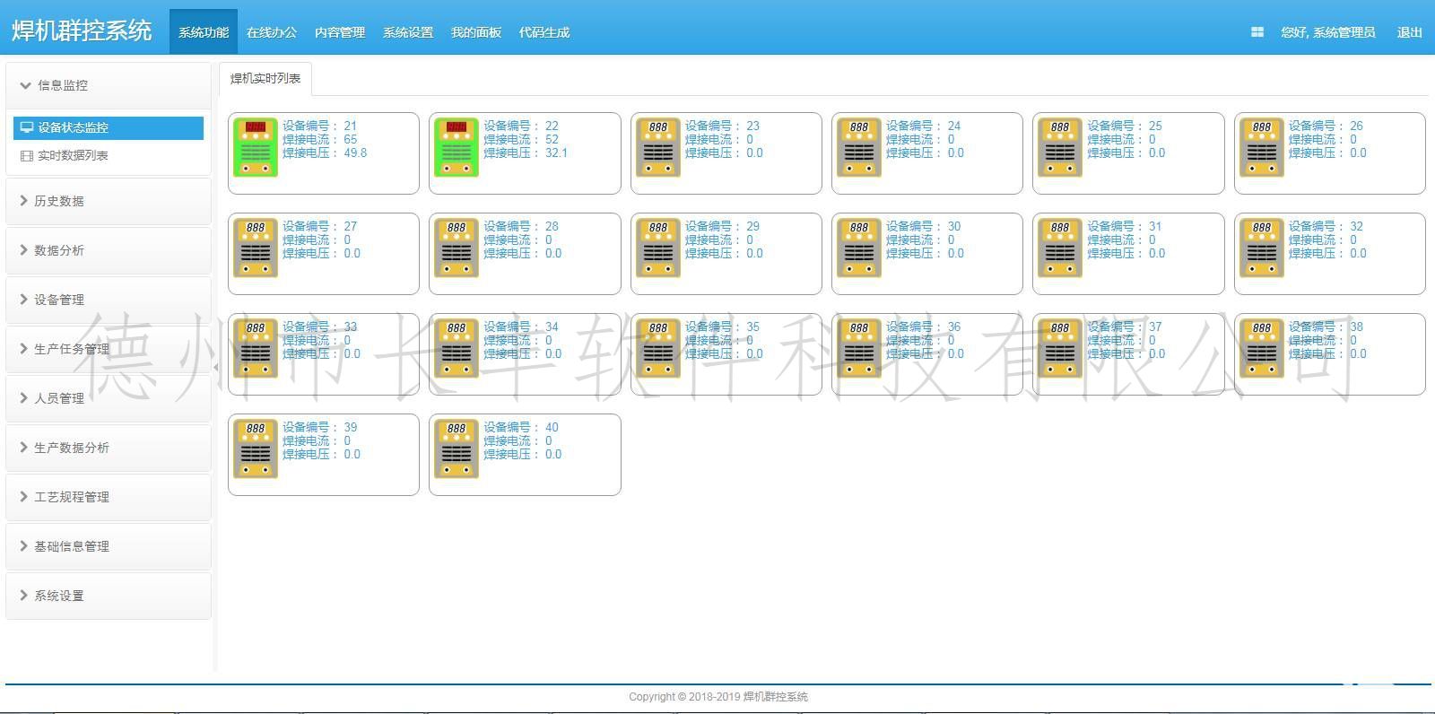
Task: Expand the 历史数据 sidebar section
Action: 59,201
